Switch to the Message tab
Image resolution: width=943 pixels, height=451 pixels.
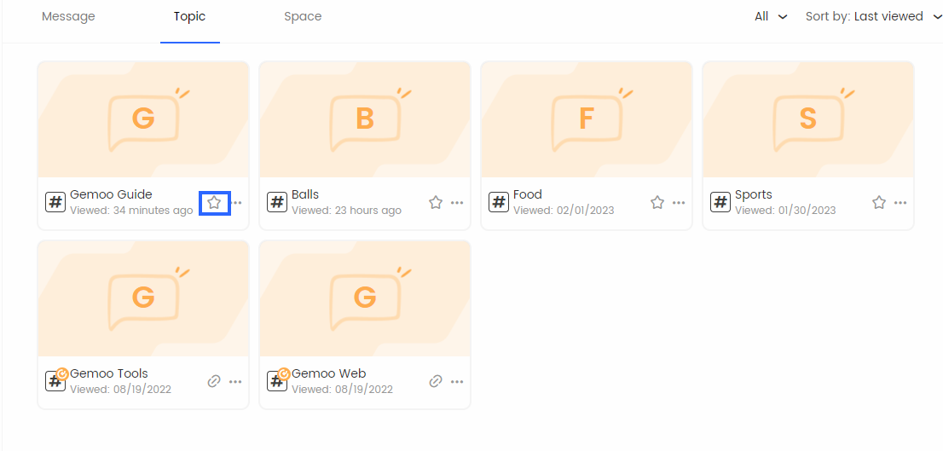tap(68, 17)
